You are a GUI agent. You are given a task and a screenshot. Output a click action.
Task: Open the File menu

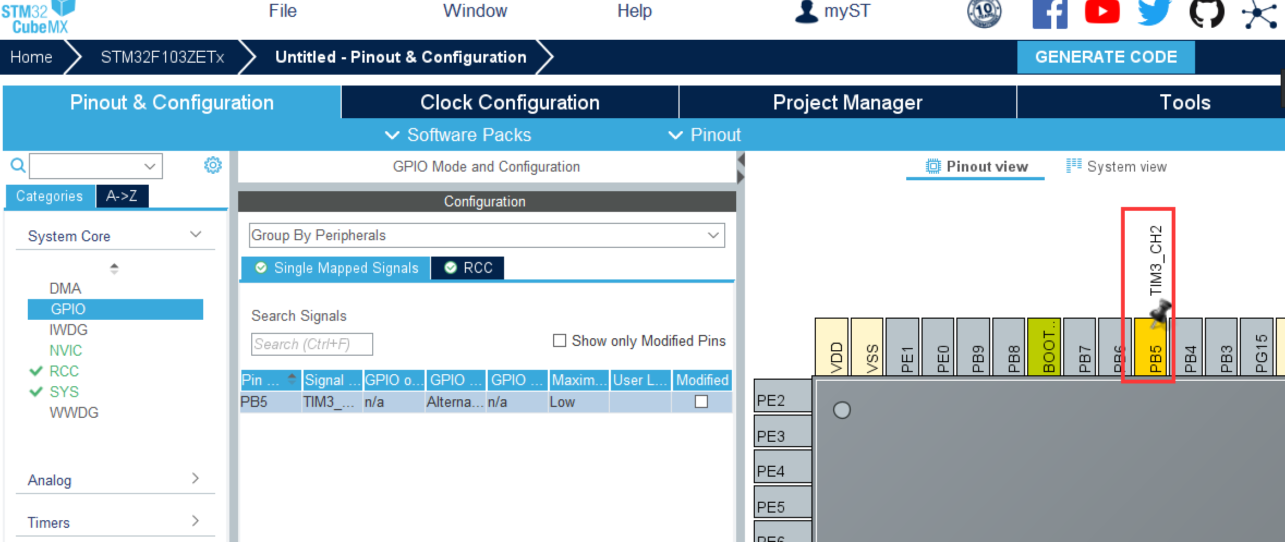pos(283,11)
